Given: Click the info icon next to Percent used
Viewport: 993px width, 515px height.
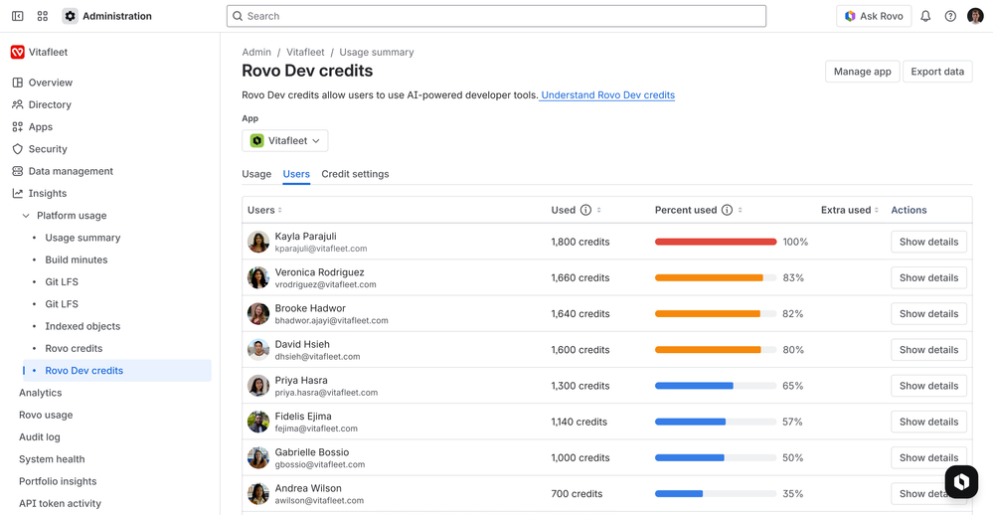Looking at the screenshot, I should (x=727, y=210).
